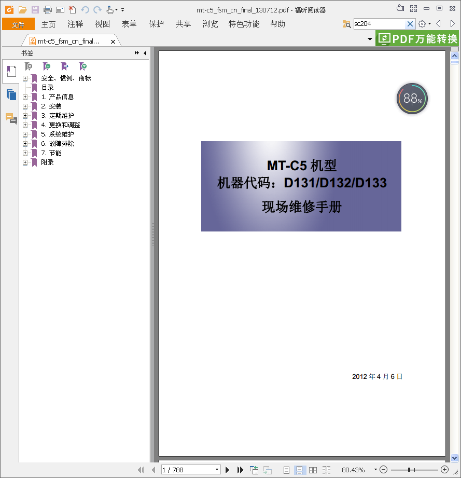Open the comments panel sidebar icon
The height and width of the screenshot is (478, 461).
(11, 118)
